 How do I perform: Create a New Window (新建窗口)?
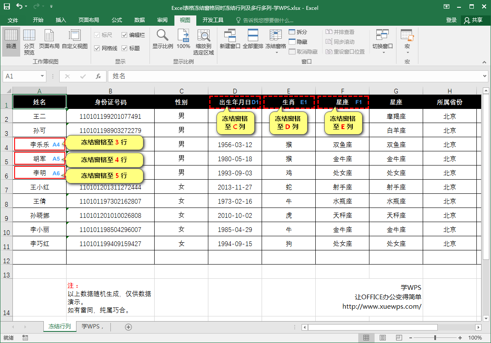(x=231, y=39)
